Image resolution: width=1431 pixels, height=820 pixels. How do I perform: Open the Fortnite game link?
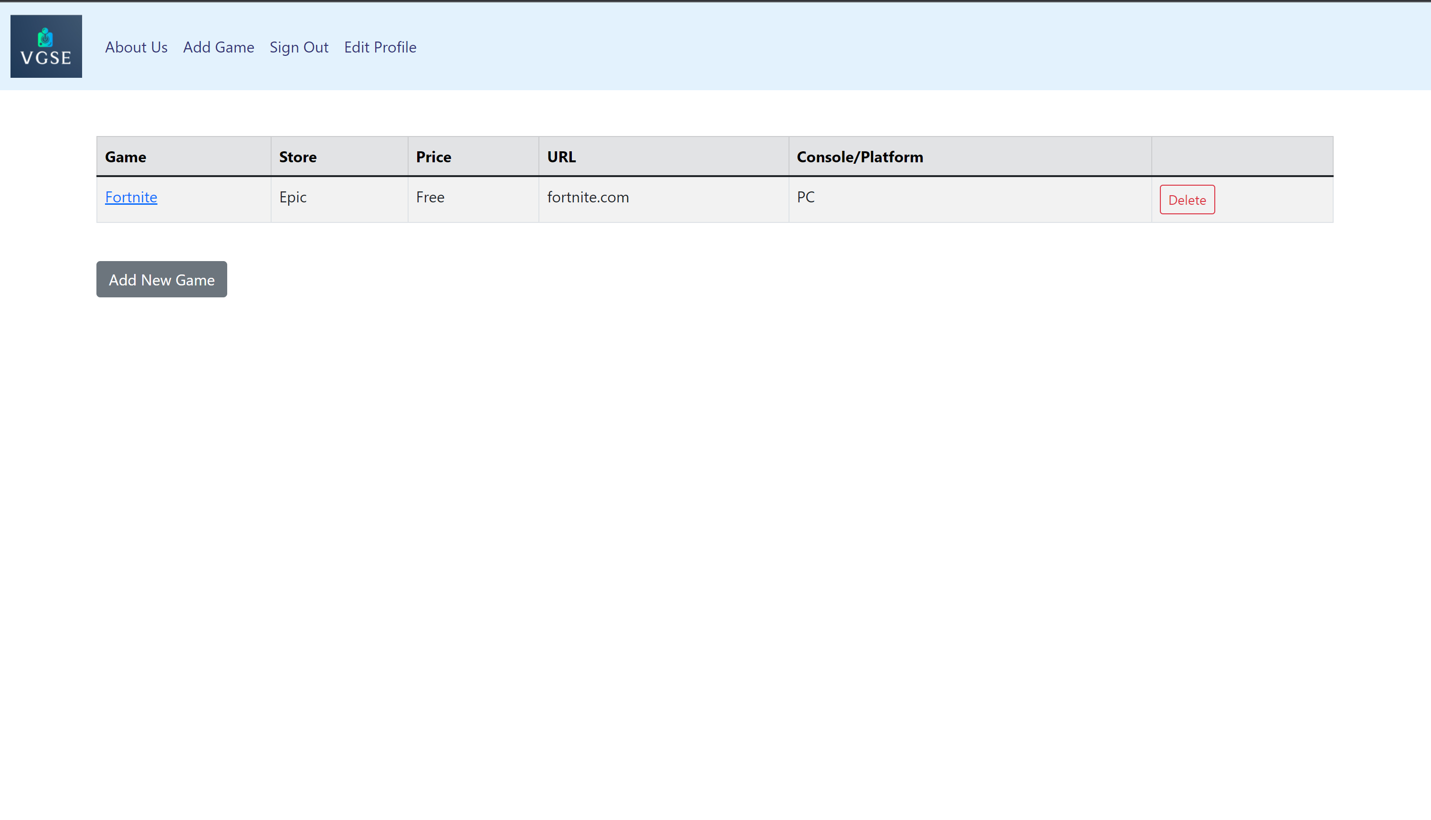coord(131,197)
